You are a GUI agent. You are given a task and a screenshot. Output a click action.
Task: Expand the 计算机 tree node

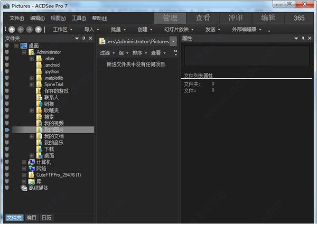coord(24,162)
